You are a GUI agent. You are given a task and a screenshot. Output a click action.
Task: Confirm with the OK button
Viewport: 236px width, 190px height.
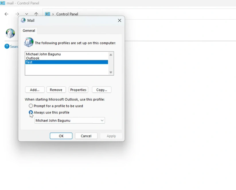point(61,136)
